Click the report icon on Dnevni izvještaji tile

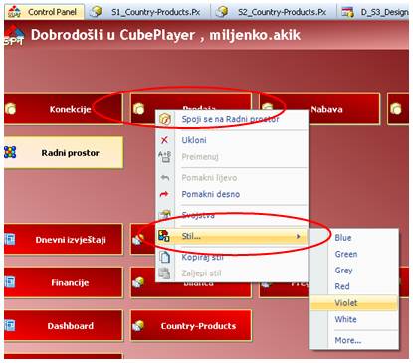[10, 239]
